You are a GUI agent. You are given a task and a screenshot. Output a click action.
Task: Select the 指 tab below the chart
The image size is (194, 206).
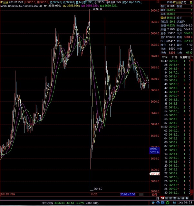(158, 198)
